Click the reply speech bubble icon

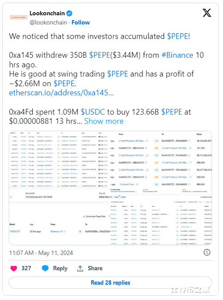tap(45, 269)
